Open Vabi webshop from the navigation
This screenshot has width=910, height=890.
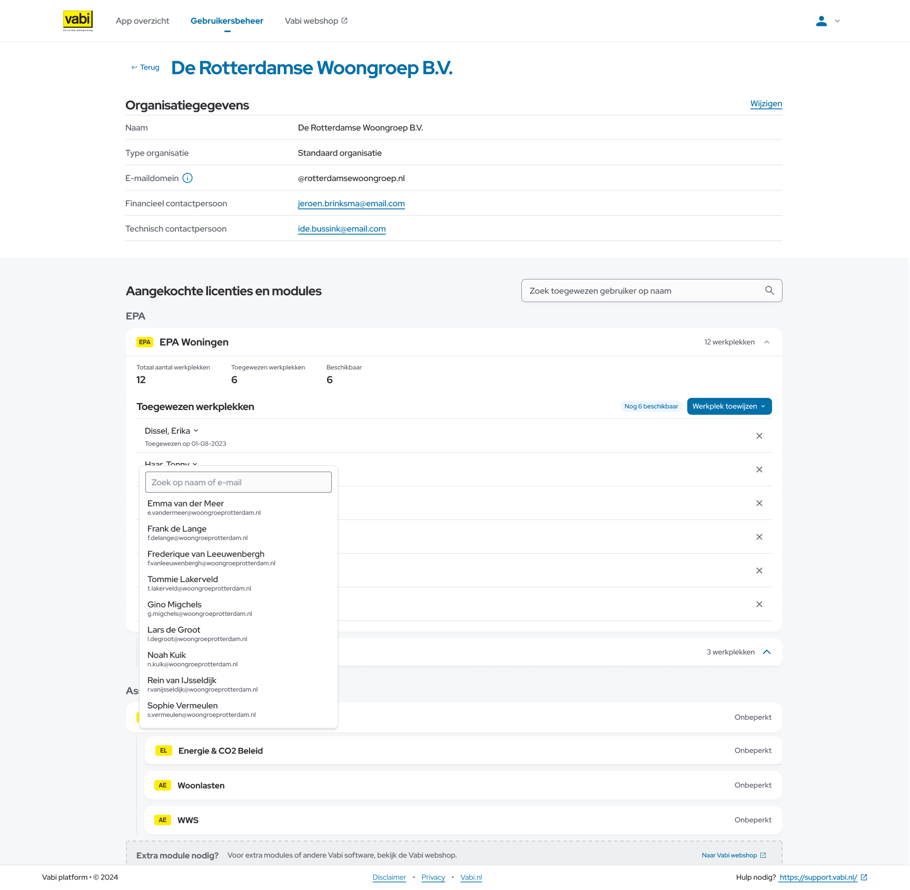(316, 21)
